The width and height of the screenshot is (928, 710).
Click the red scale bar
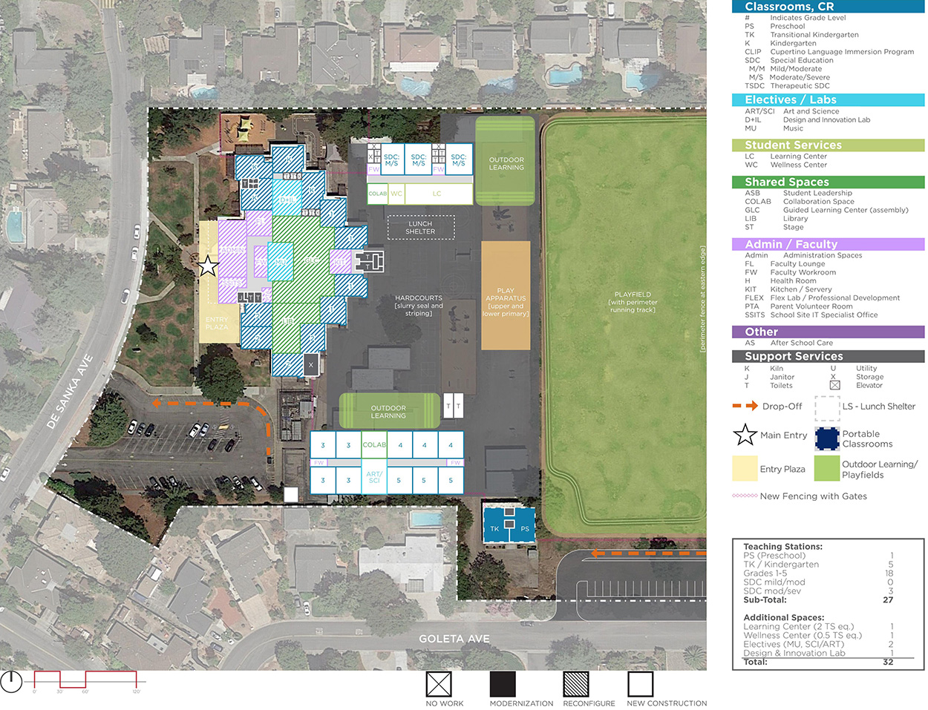point(85,680)
